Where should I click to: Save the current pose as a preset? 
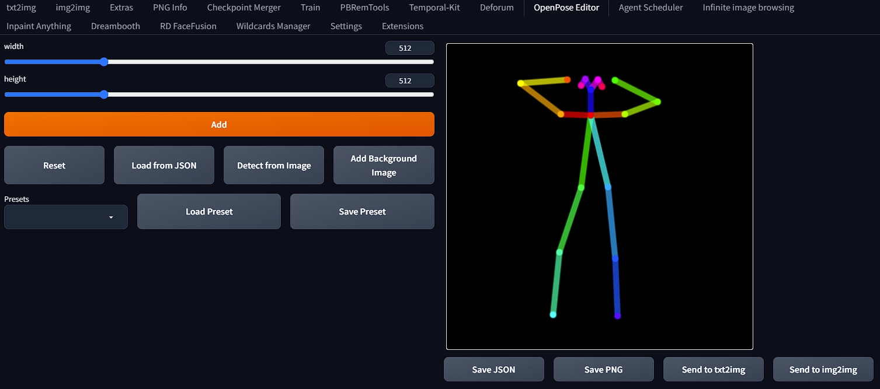click(x=361, y=211)
